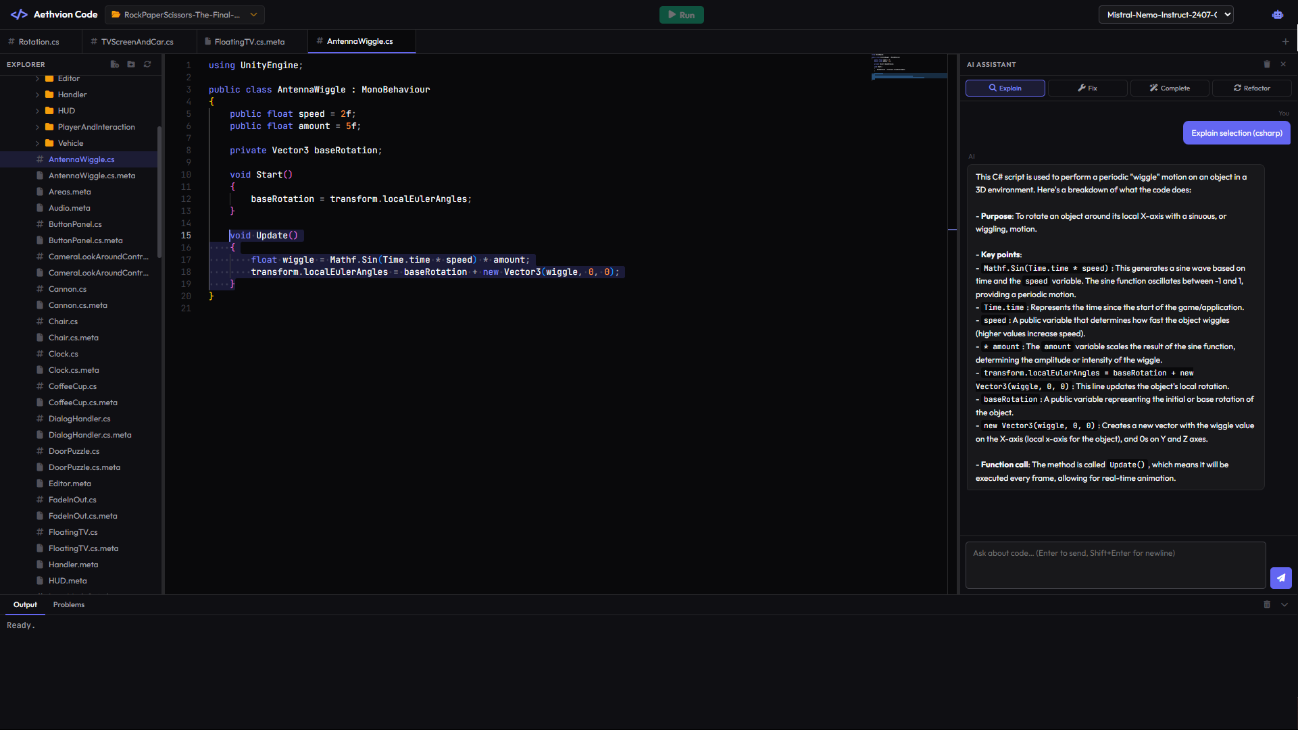Viewport: 1298px width, 730px height.
Task: Open the RockPaperScissors project dropdown
Action: pos(184,14)
